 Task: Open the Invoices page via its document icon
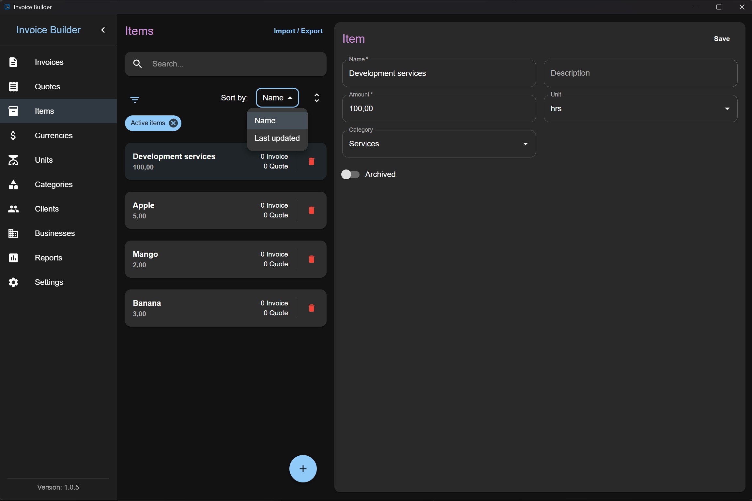point(13,62)
